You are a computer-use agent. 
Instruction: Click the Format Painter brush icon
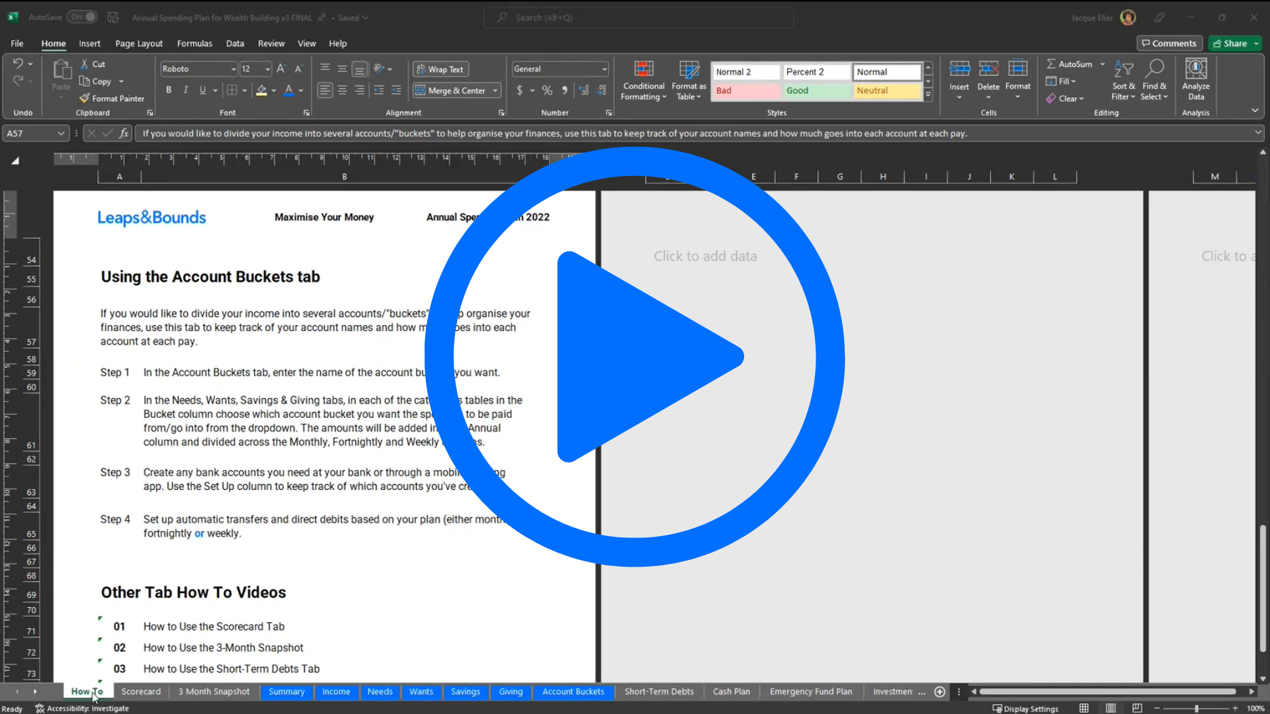click(x=85, y=99)
